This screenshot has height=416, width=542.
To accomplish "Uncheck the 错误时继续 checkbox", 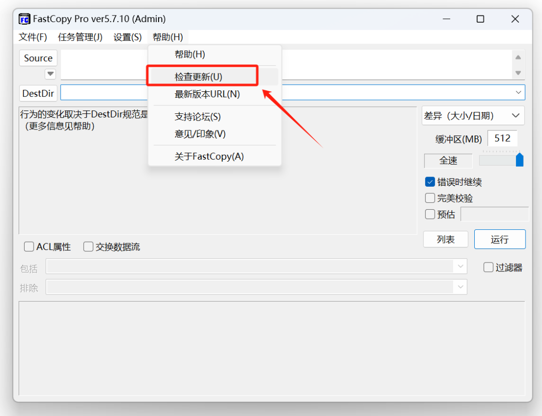I will pos(430,182).
